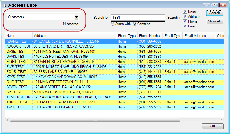Select the Starts with radio button
Screen dimensions: 230x134
tap(113, 24)
